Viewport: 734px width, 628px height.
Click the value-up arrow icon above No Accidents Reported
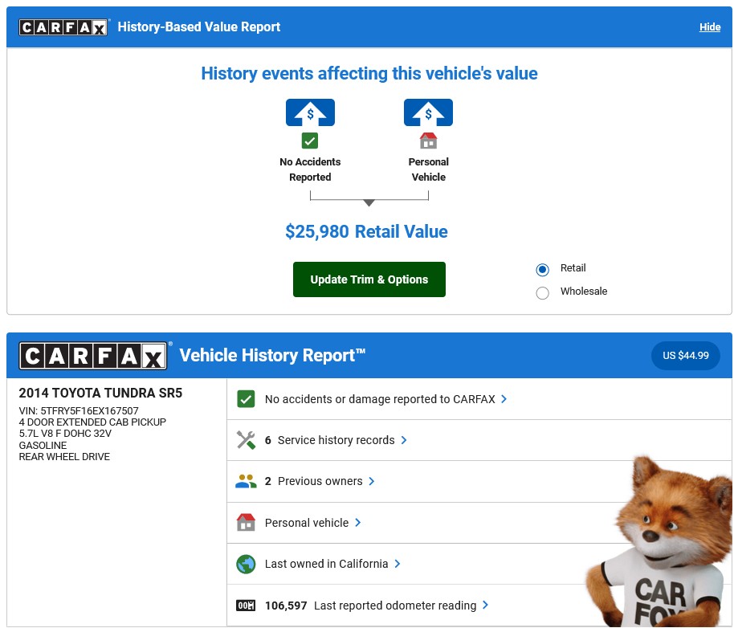coord(310,112)
